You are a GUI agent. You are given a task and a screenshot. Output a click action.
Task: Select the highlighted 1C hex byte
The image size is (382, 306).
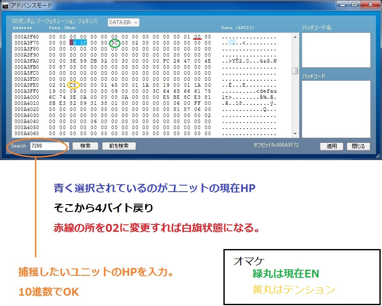tap(83, 43)
